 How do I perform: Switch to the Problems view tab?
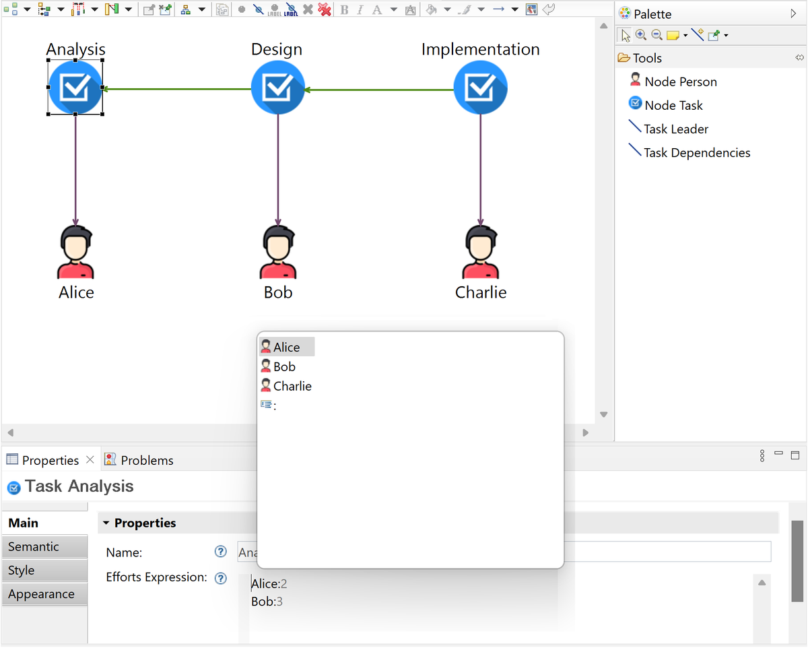(x=139, y=460)
